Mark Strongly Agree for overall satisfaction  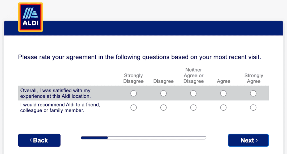253,93
